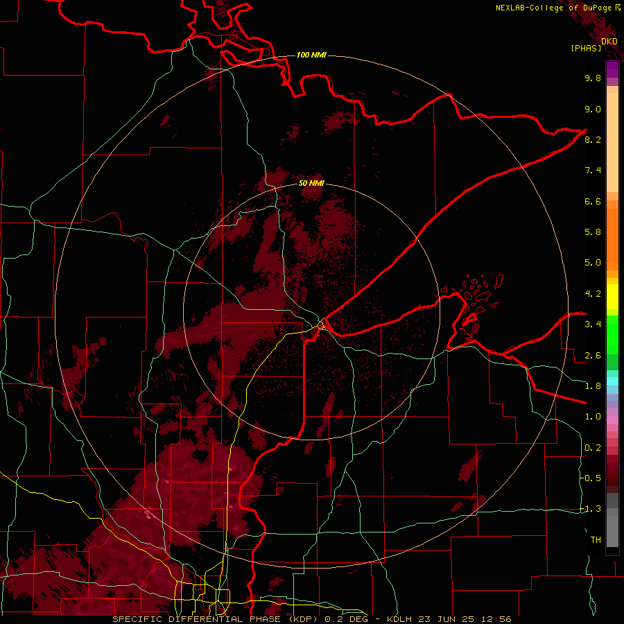Click the 4.2 value on the color scale

pyautogui.click(x=593, y=294)
